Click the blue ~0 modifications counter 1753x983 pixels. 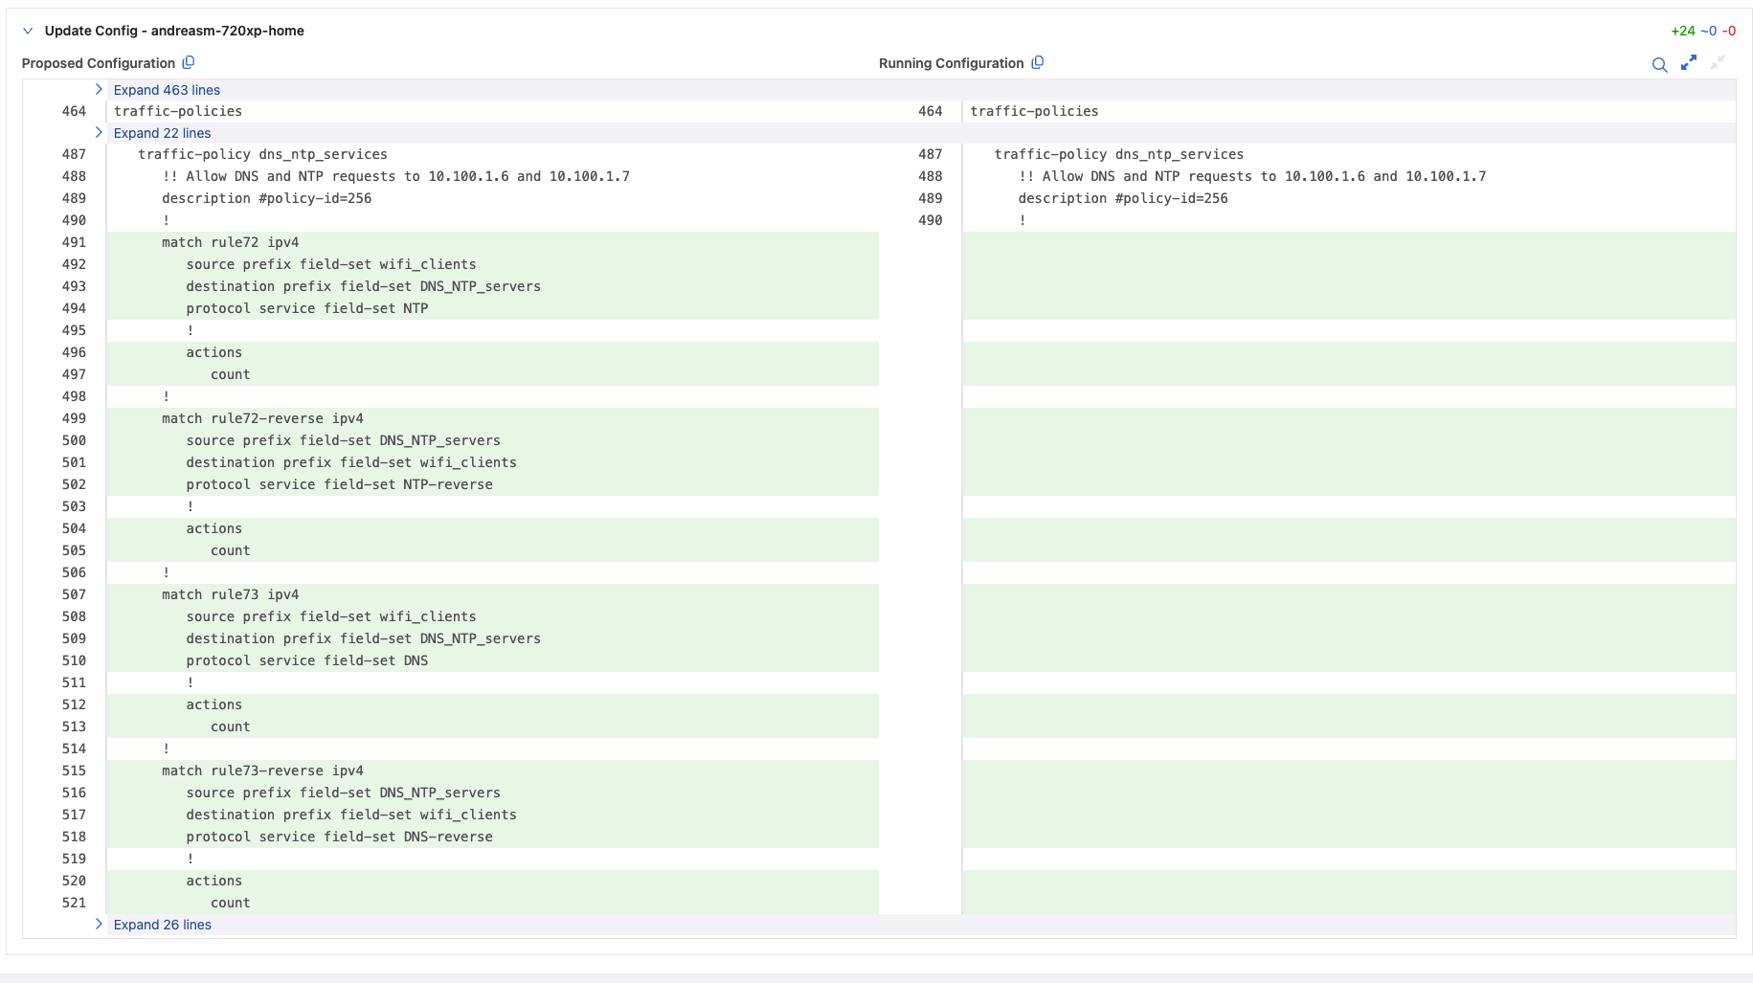(x=1708, y=31)
